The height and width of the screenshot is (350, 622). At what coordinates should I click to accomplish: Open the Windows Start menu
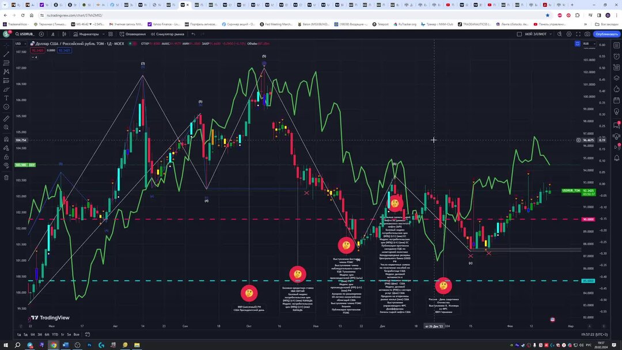pos(6,345)
